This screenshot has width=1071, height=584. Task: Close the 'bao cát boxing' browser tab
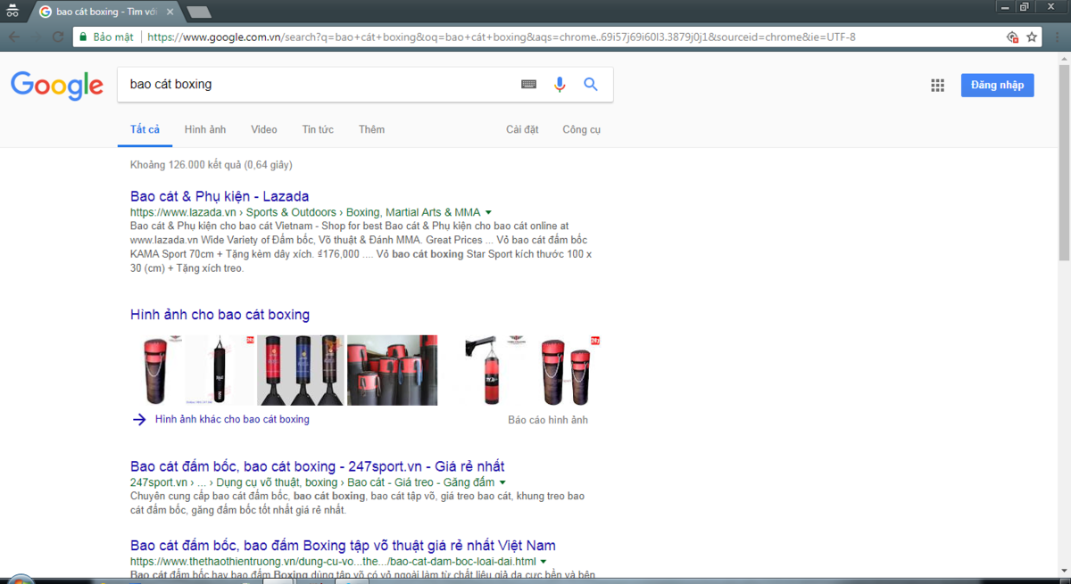(x=170, y=12)
